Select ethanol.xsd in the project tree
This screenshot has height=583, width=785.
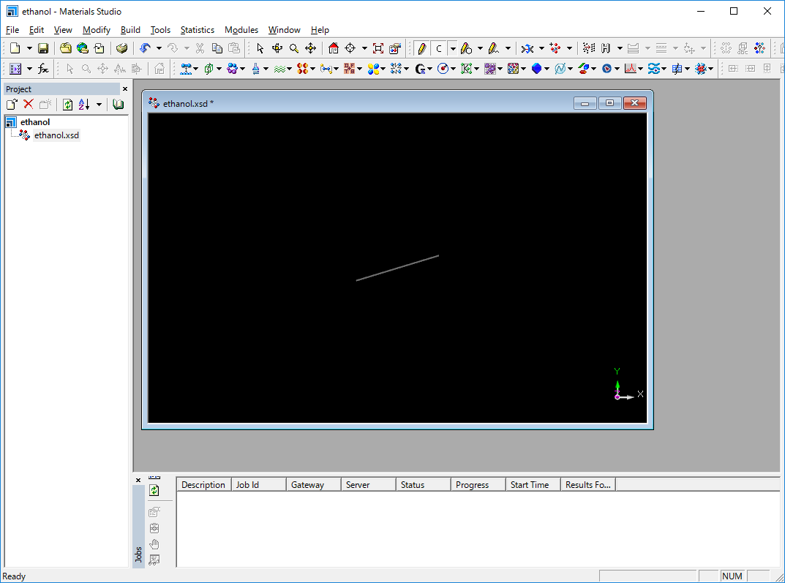tap(56, 135)
